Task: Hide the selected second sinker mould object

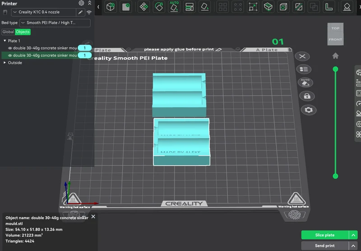Action: [10, 56]
